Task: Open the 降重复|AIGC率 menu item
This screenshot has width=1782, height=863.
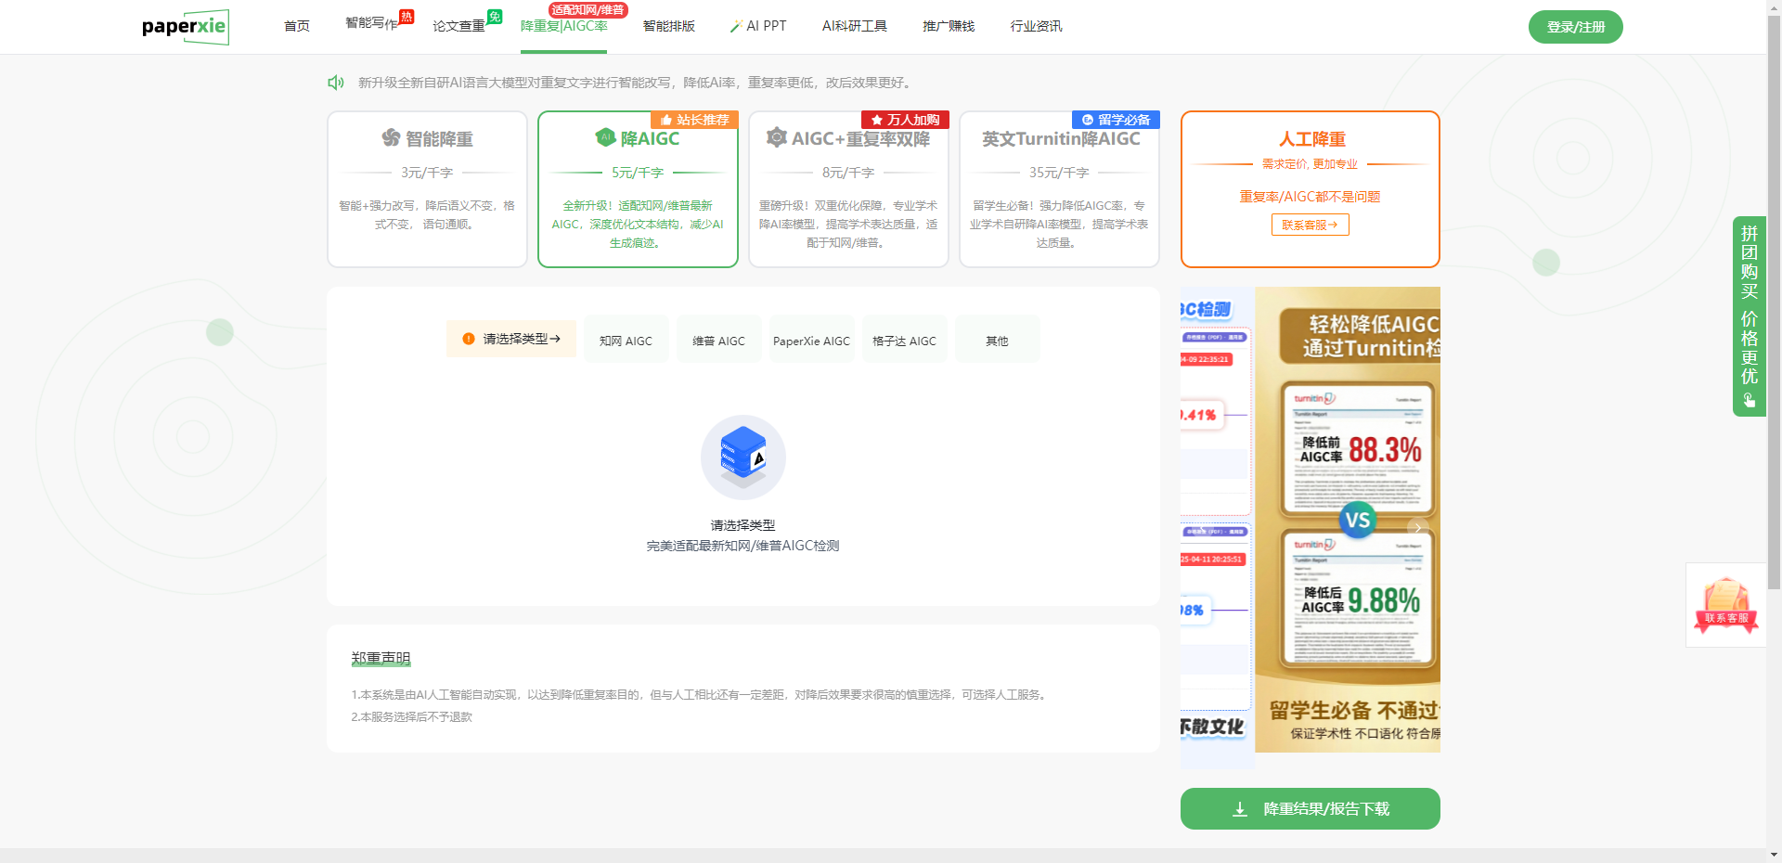Action: pyautogui.click(x=564, y=26)
